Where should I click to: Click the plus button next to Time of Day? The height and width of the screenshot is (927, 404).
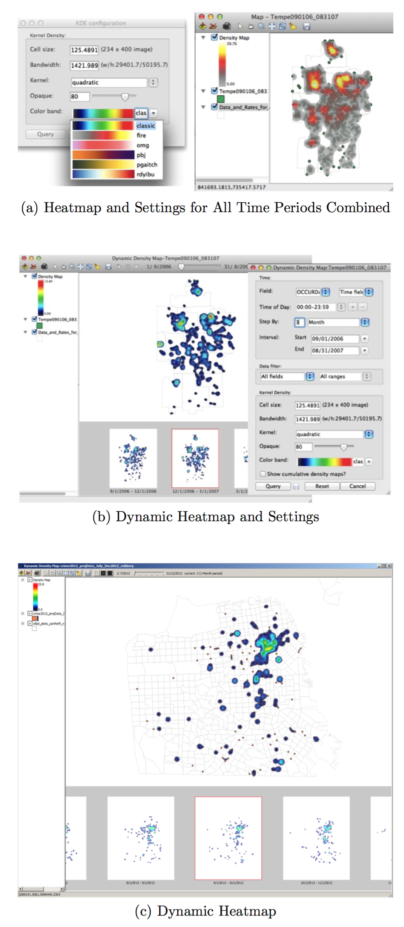(x=353, y=307)
